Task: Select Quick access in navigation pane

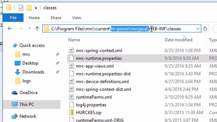Action: click(32, 45)
